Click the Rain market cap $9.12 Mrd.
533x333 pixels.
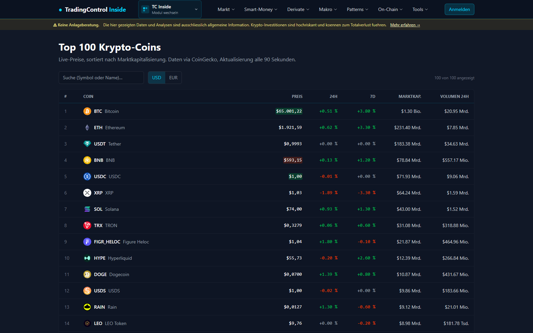click(410, 307)
